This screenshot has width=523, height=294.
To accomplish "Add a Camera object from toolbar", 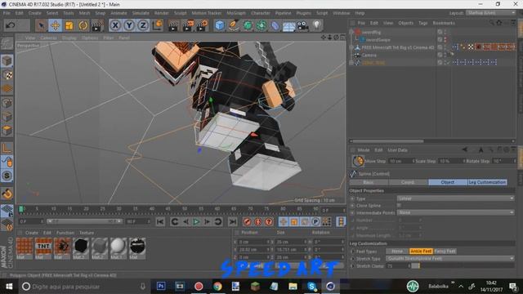I will (303, 25).
